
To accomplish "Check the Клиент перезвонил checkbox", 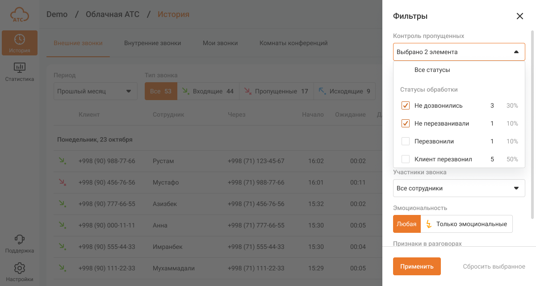I will tap(406, 159).
